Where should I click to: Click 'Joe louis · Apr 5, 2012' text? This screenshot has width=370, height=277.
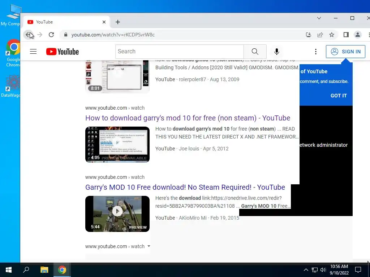pyautogui.click(x=203, y=149)
